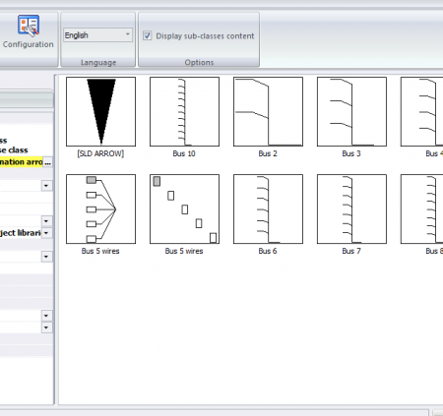Select the Bus 3 symbol thumbnail
Viewport: 443px width, 416px height.
[351, 111]
